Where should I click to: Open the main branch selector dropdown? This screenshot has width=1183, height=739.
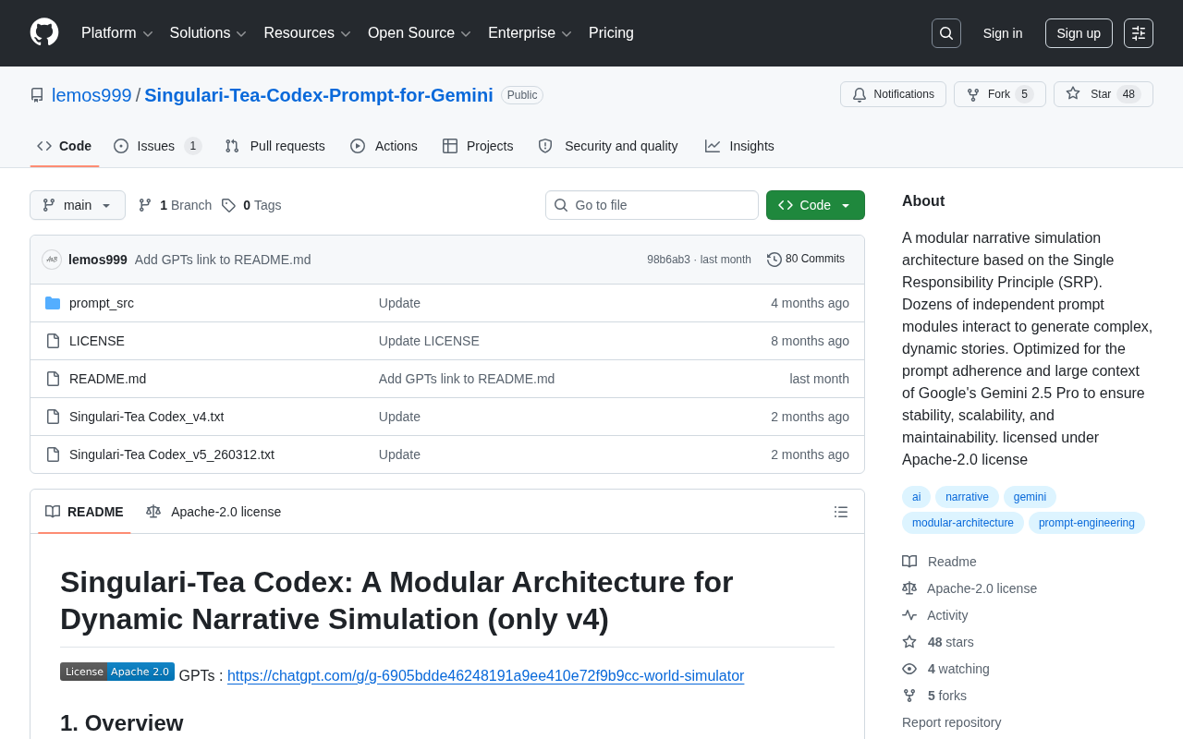point(78,205)
